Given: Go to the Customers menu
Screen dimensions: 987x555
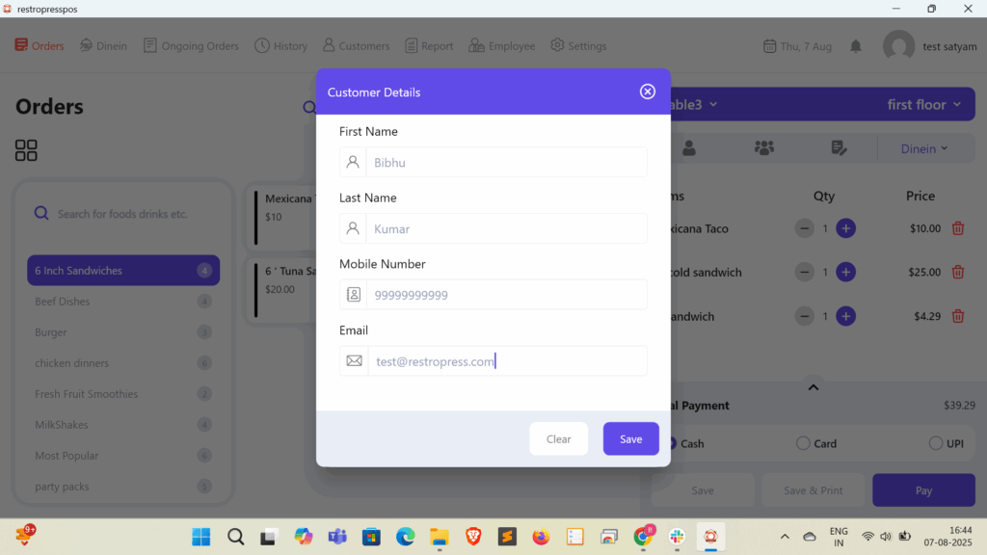Looking at the screenshot, I should pyautogui.click(x=356, y=46).
